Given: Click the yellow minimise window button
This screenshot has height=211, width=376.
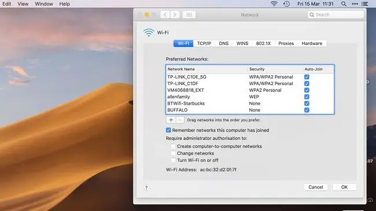Looking at the screenshot, I should pos(147,15).
